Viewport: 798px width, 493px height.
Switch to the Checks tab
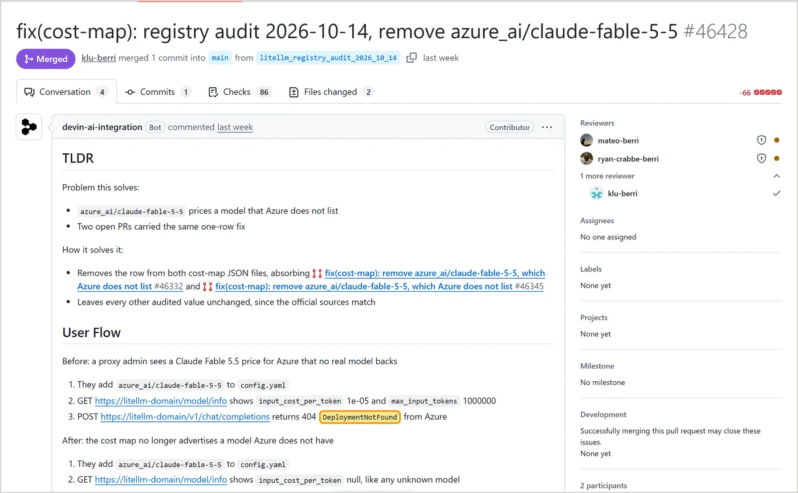[x=241, y=92]
